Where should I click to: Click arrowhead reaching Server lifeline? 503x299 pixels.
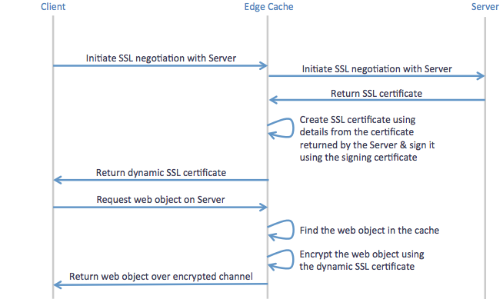tap(481, 76)
